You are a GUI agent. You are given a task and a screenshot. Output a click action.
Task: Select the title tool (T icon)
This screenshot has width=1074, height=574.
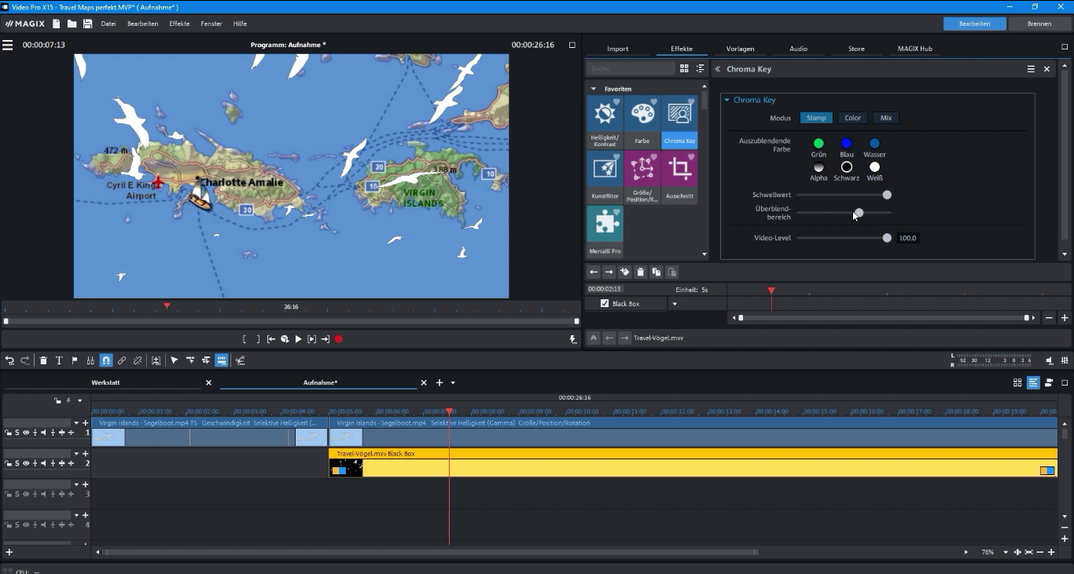coord(59,360)
